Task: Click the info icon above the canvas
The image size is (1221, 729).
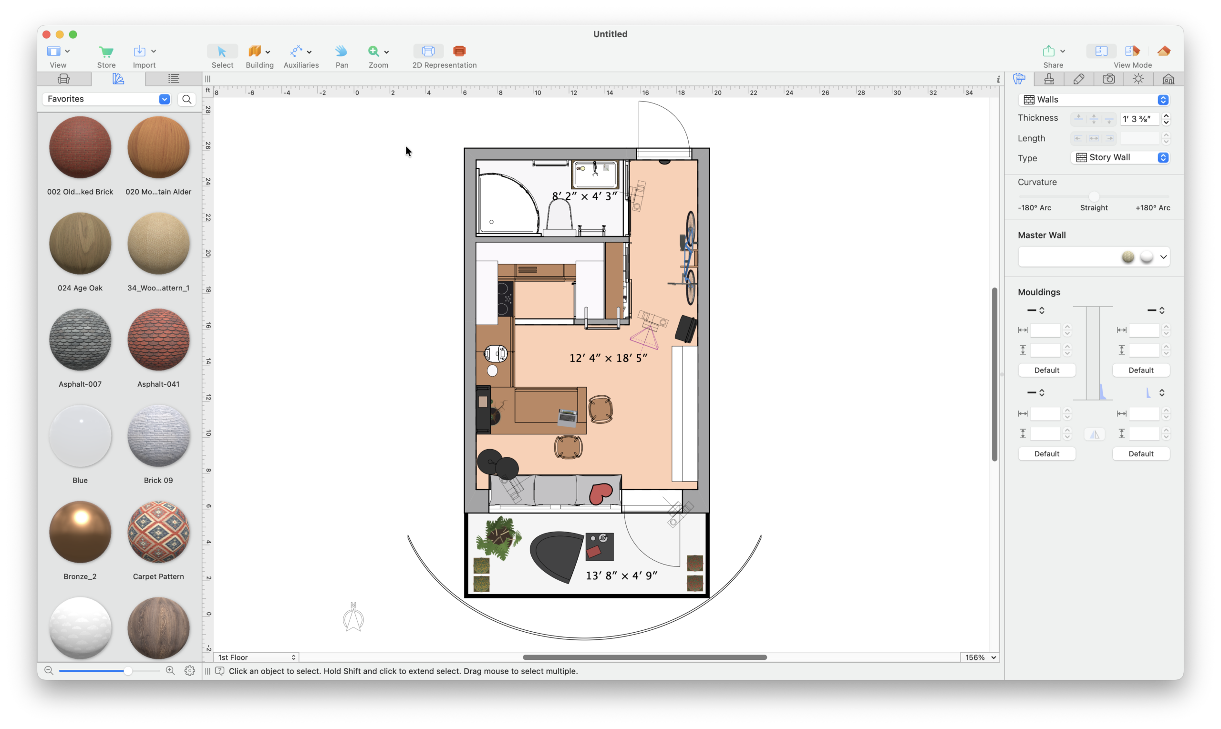Action: 998,79
